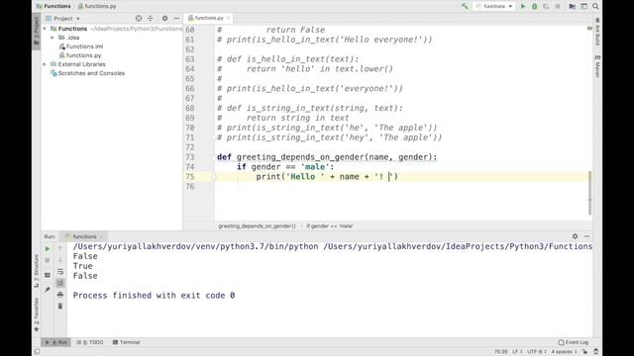Click the fold marker at line 73
The image size is (634, 356).
(215, 157)
